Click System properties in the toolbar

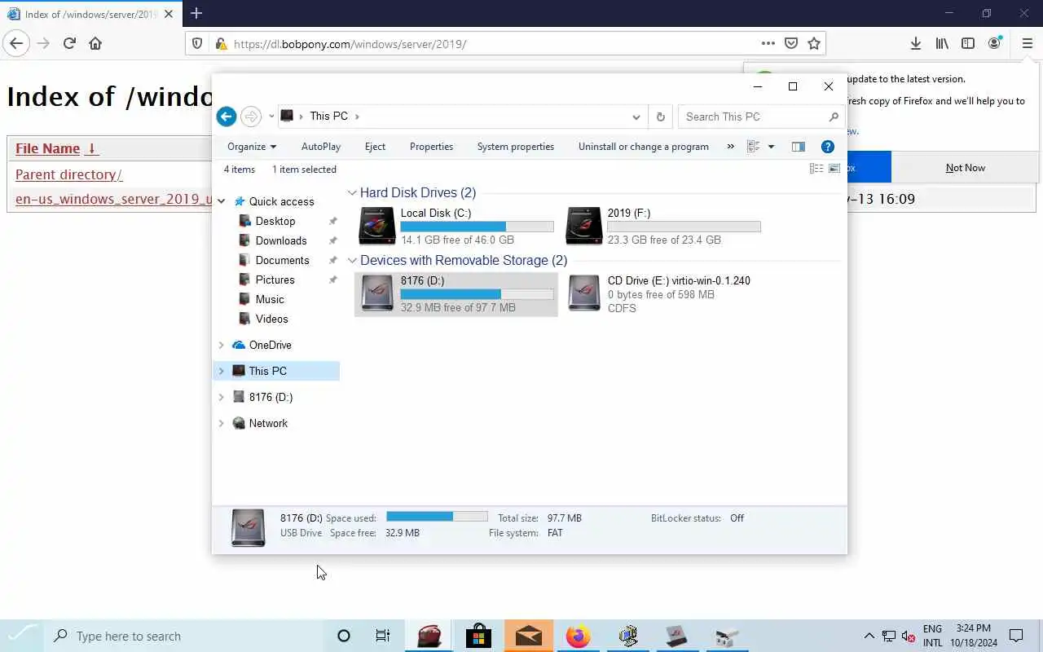(515, 147)
